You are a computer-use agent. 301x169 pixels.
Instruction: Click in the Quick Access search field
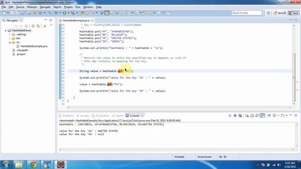click(x=246, y=13)
